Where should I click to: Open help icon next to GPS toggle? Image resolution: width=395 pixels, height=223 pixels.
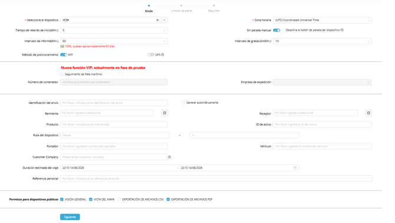tap(163, 55)
